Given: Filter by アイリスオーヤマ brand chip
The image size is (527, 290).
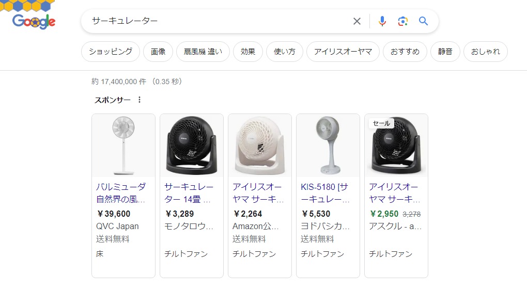Looking at the screenshot, I should coord(343,52).
